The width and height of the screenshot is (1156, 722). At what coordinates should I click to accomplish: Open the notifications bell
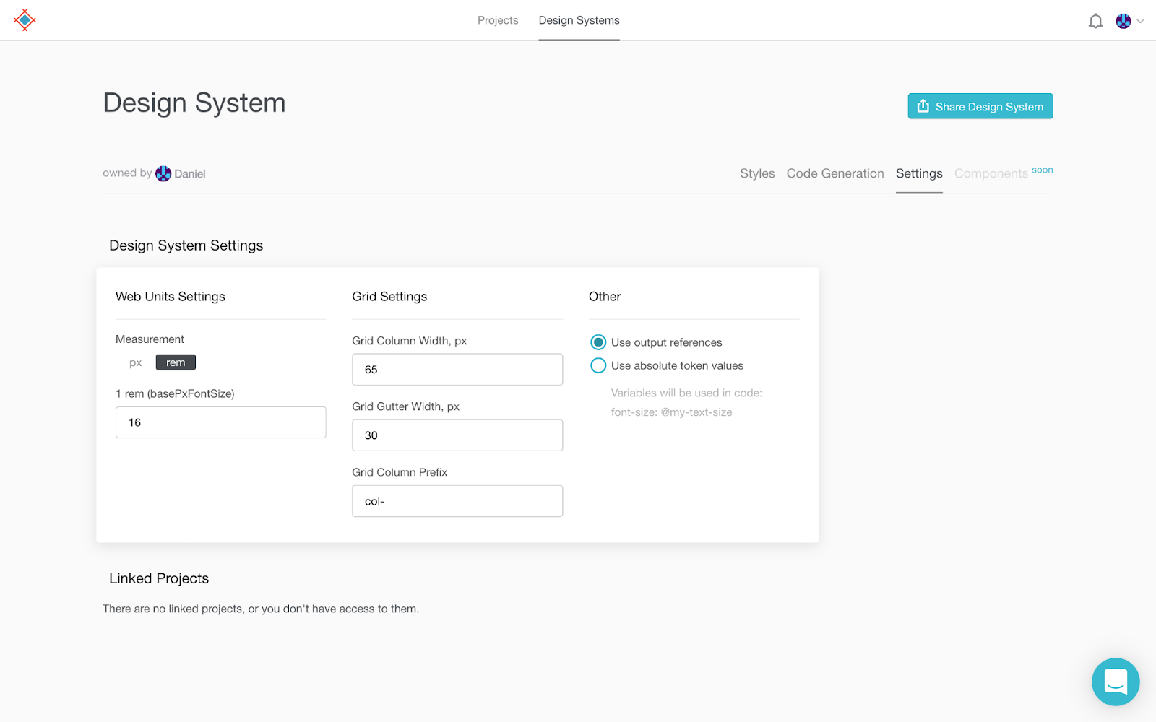pos(1095,21)
